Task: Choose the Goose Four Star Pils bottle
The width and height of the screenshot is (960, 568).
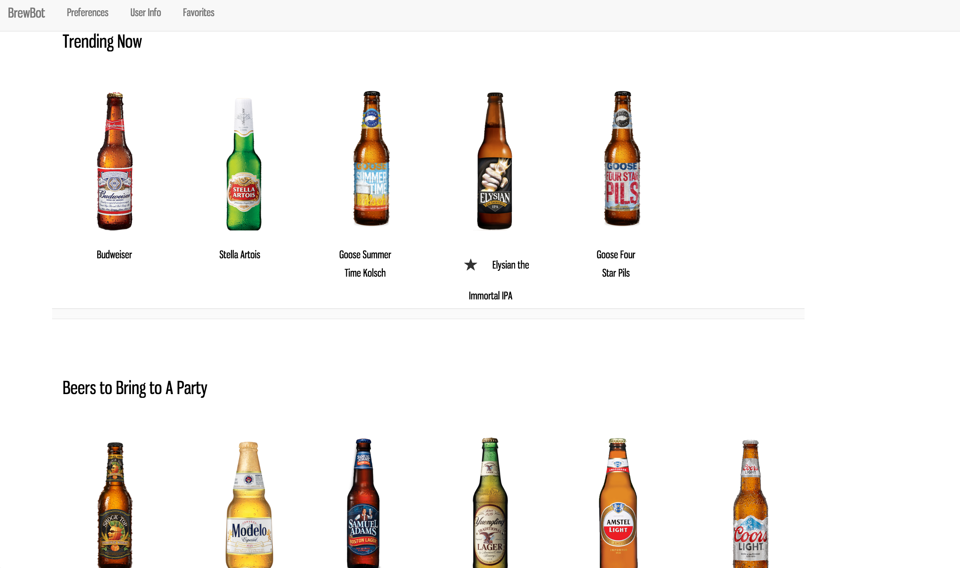Action: coord(622,159)
